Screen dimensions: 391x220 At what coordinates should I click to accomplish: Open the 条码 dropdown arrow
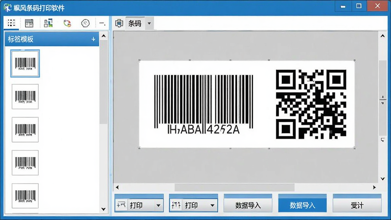pos(149,23)
